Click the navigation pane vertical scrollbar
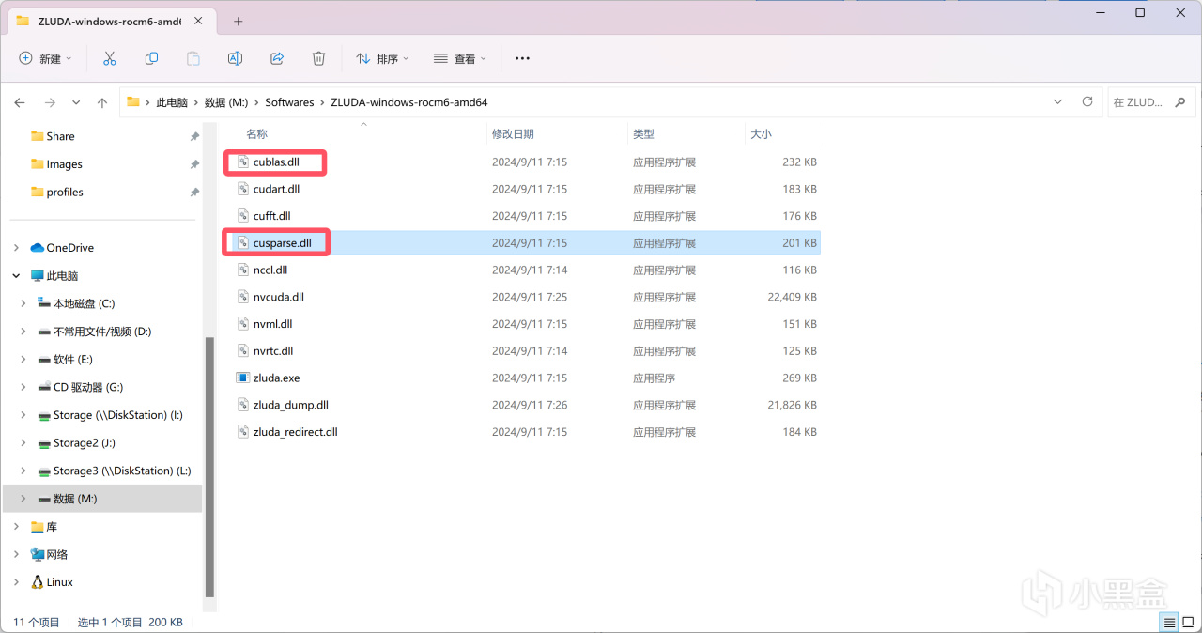This screenshot has width=1202, height=633. [209, 468]
